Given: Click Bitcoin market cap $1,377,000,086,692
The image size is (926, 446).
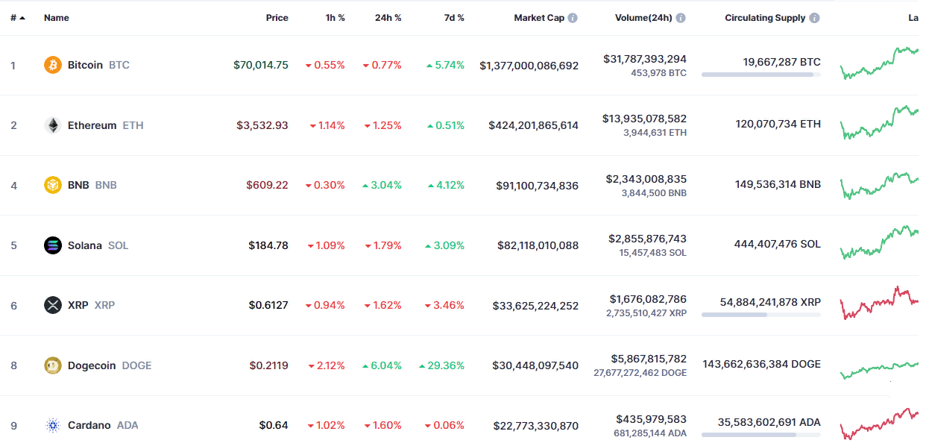Looking at the screenshot, I should pyautogui.click(x=529, y=65).
